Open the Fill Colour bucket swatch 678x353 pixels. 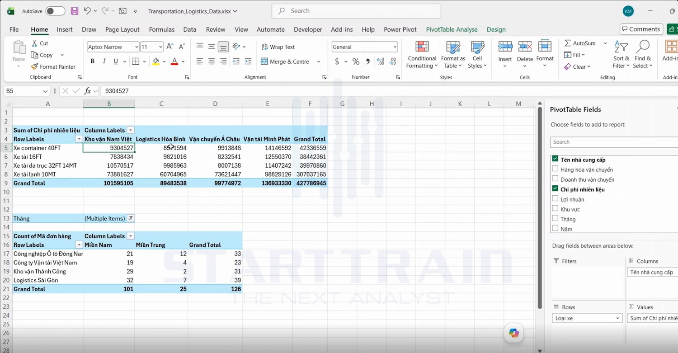click(x=156, y=61)
